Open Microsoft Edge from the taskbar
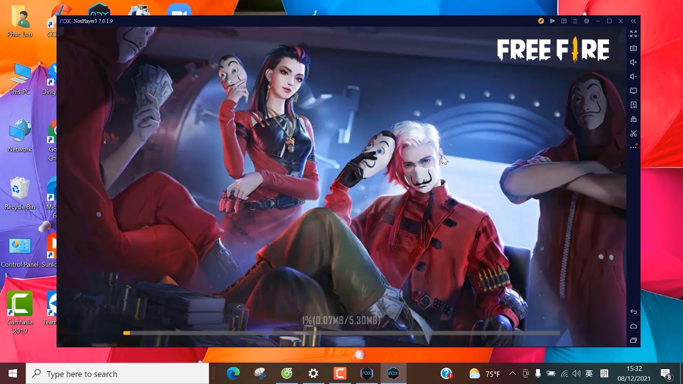 [x=233, y=374]
